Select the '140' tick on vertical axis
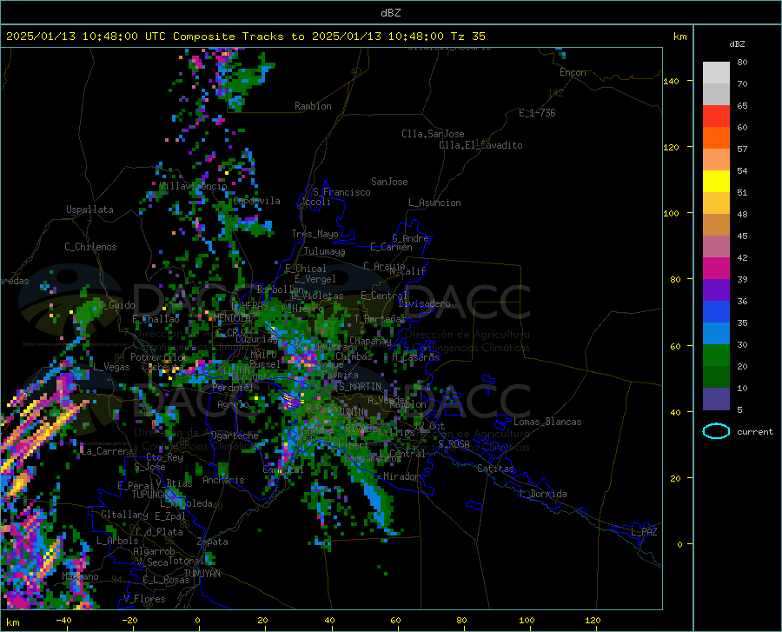The height and width of the screenshot is (632, 782). click(x=671, y=81)
